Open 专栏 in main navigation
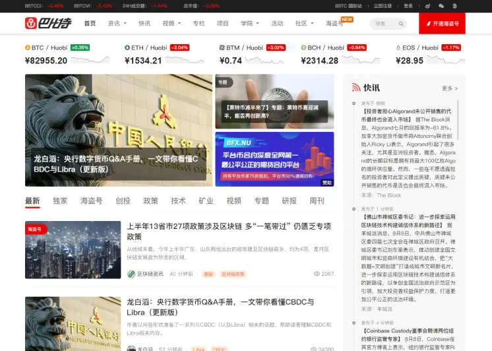The height and width of the screenshot is (351, 492). [x=199, y=23]
